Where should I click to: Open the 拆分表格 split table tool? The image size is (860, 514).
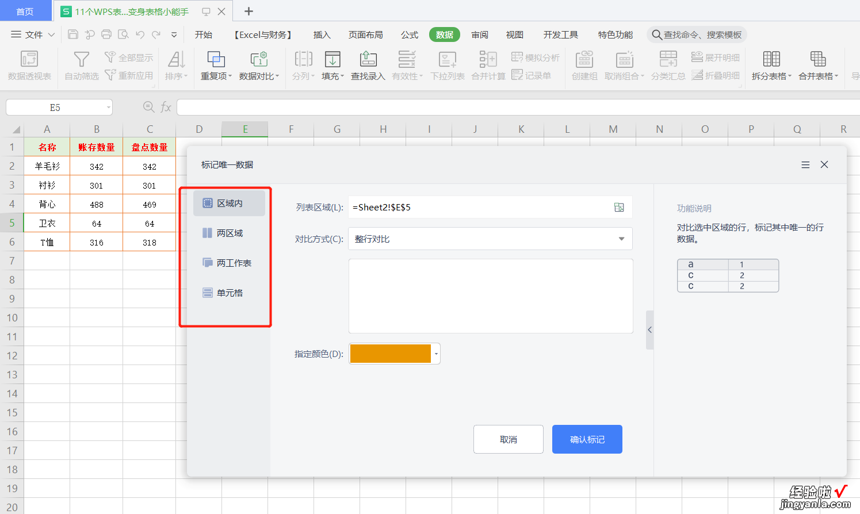coord(771,65)
